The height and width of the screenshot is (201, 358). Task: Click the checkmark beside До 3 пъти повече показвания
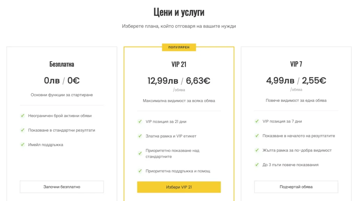[x=257, y=165]
